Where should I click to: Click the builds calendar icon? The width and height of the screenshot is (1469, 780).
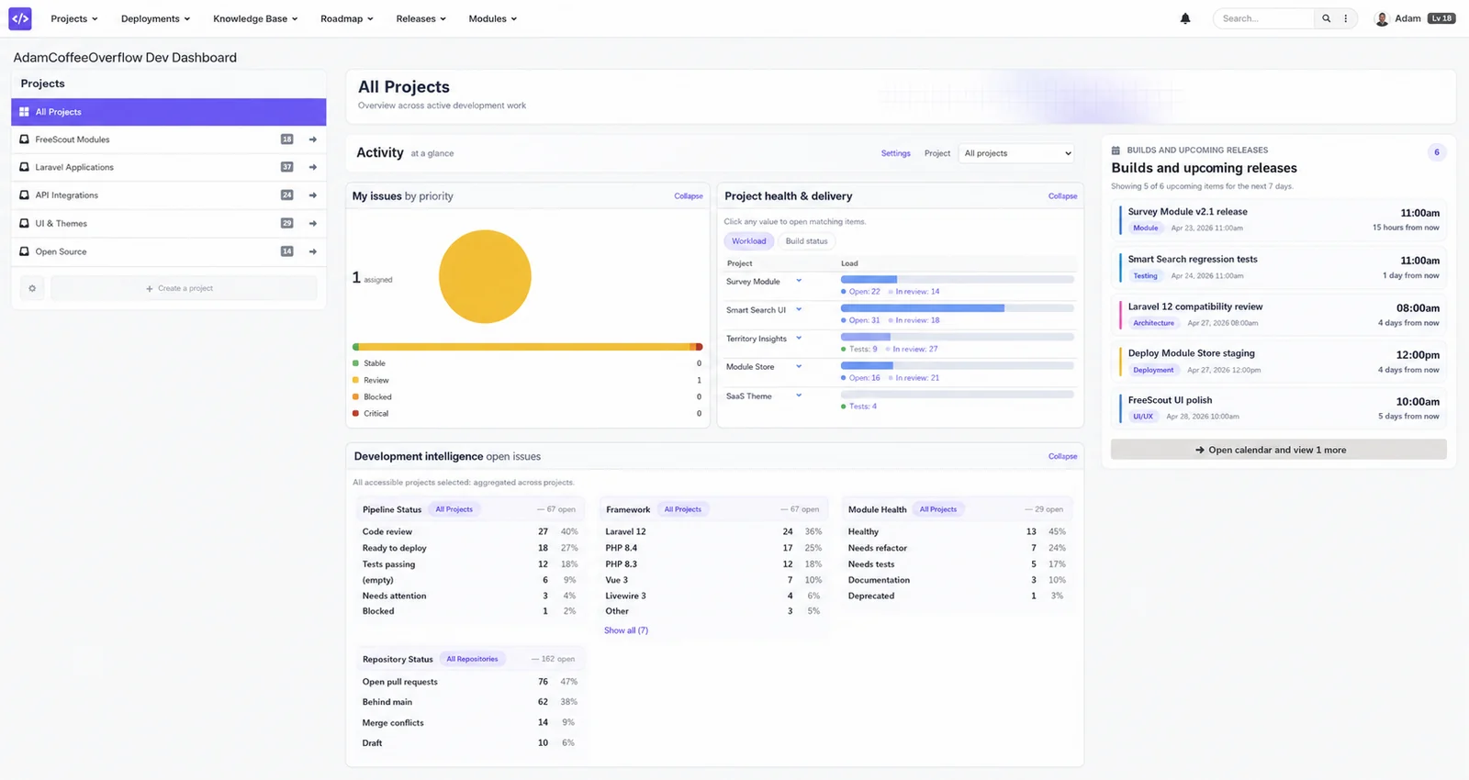pos(1116,150)
